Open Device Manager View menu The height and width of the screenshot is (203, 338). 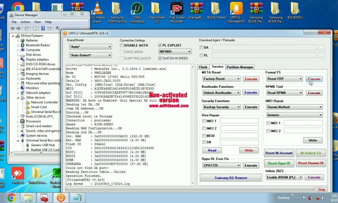point(37,22)
